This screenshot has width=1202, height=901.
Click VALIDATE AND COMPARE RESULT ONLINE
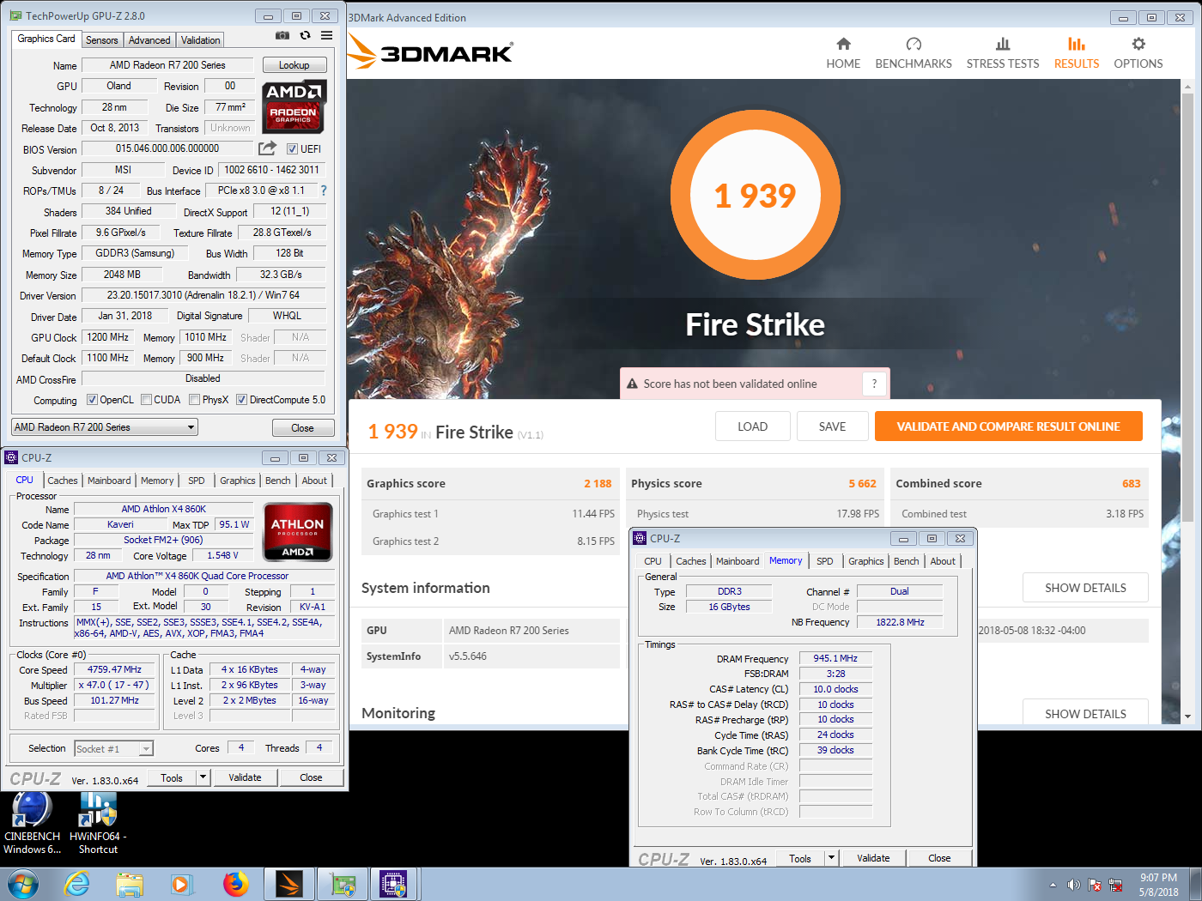coord(1008,426)
